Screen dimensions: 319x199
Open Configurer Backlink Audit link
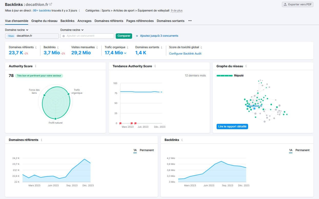tap(185, 54)
